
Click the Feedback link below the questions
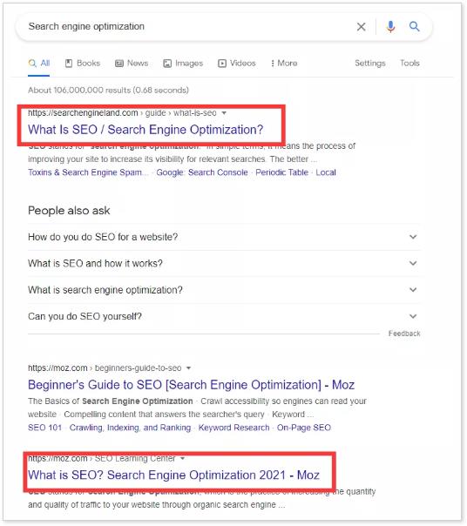pos(404,334)
